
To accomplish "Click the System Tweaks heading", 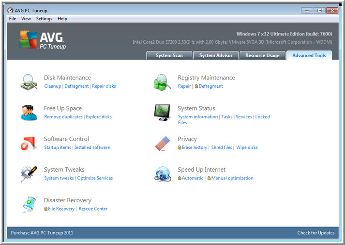I will pos(64,170).
